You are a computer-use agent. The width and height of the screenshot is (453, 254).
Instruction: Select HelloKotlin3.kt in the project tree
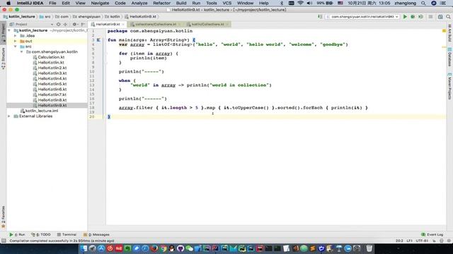coord(52,73)
